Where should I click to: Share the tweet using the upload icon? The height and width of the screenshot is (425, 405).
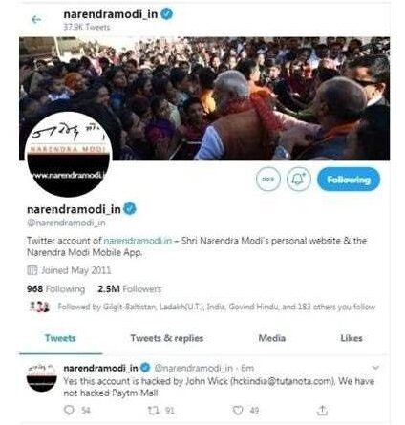[x=322, y=410]
